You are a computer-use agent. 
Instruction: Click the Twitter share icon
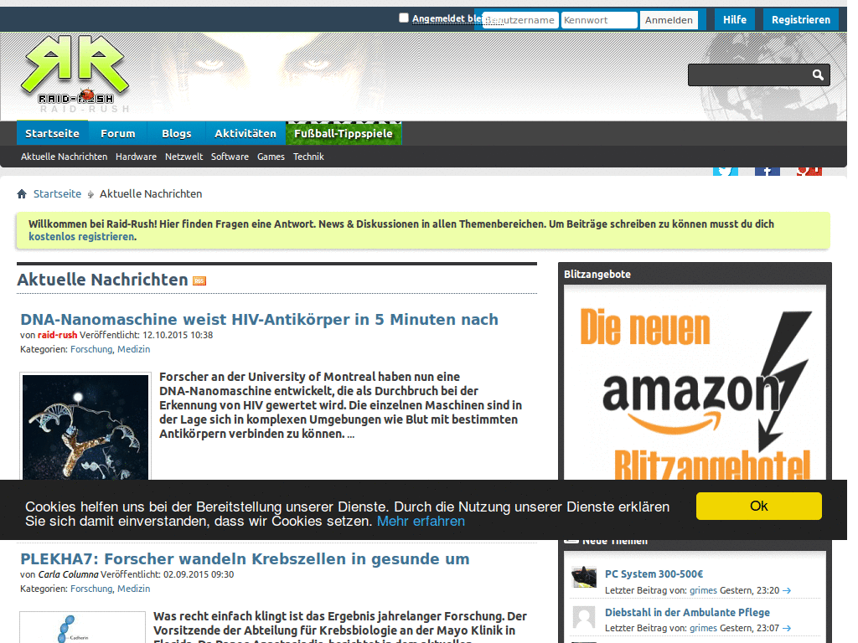point(726,171)
